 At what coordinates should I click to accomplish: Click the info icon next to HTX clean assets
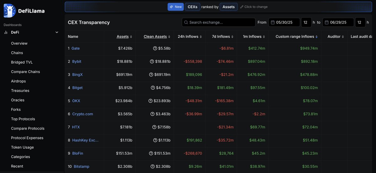[154, 127]
